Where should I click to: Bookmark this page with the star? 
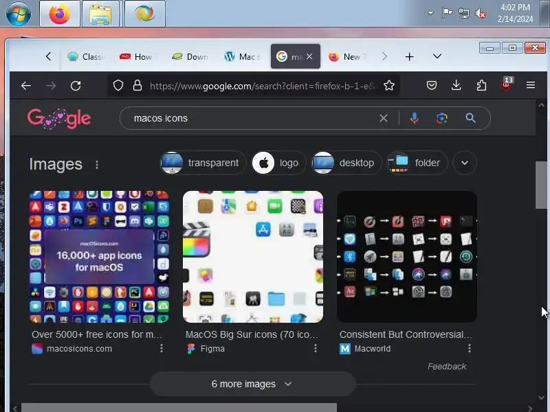(389, 85)
